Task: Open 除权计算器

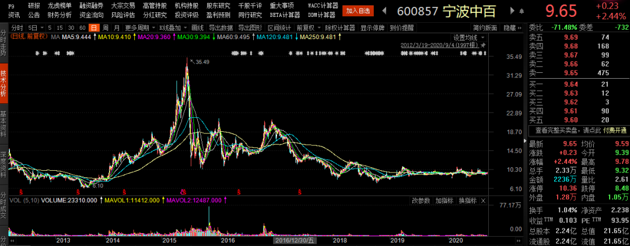Action: coord(340,28)
